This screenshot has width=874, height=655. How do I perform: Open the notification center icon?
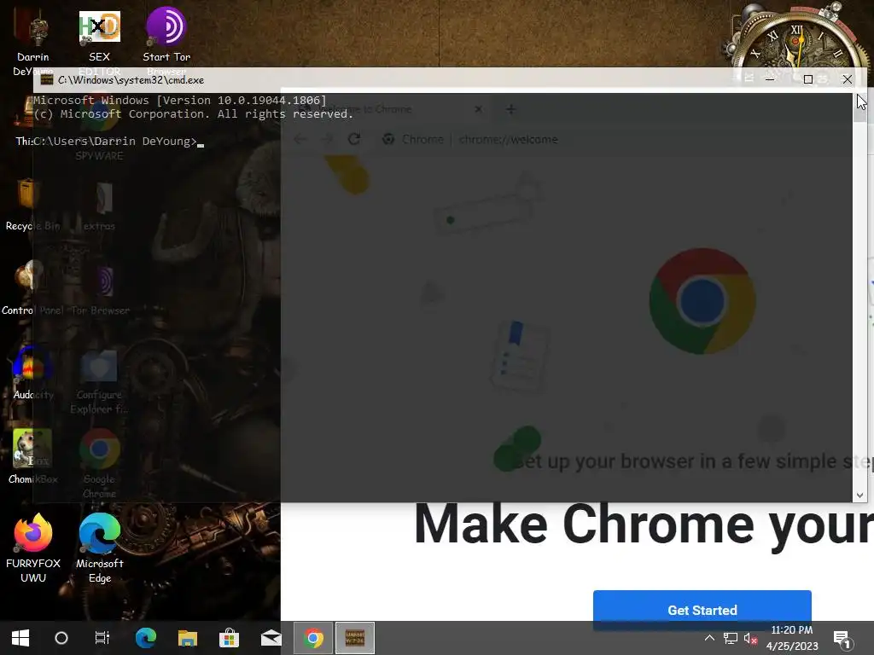click(x=842, y=640)
